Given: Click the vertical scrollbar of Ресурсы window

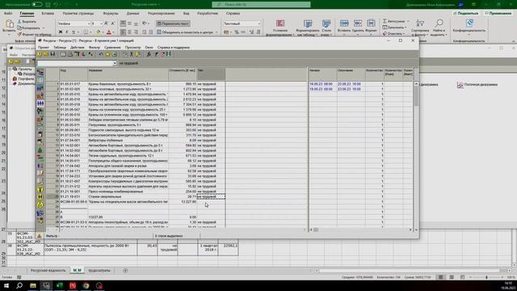Looking at the screenshot, I should 416,156.
